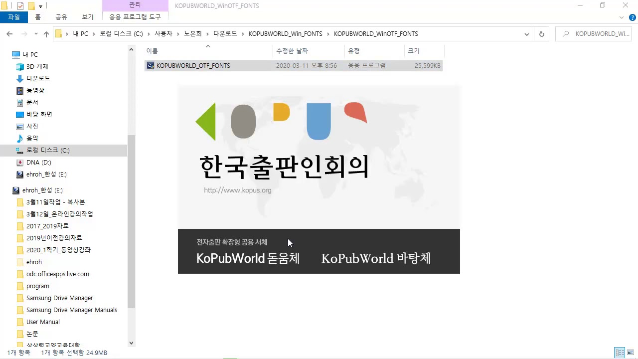The width and height of the screenshot is (638, 359).
Task: Refresh the current folder view
Action: coord(542,34)
